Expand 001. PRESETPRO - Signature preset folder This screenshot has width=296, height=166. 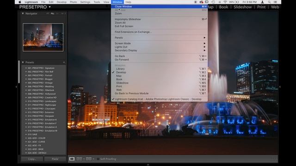tap(26, 68)
